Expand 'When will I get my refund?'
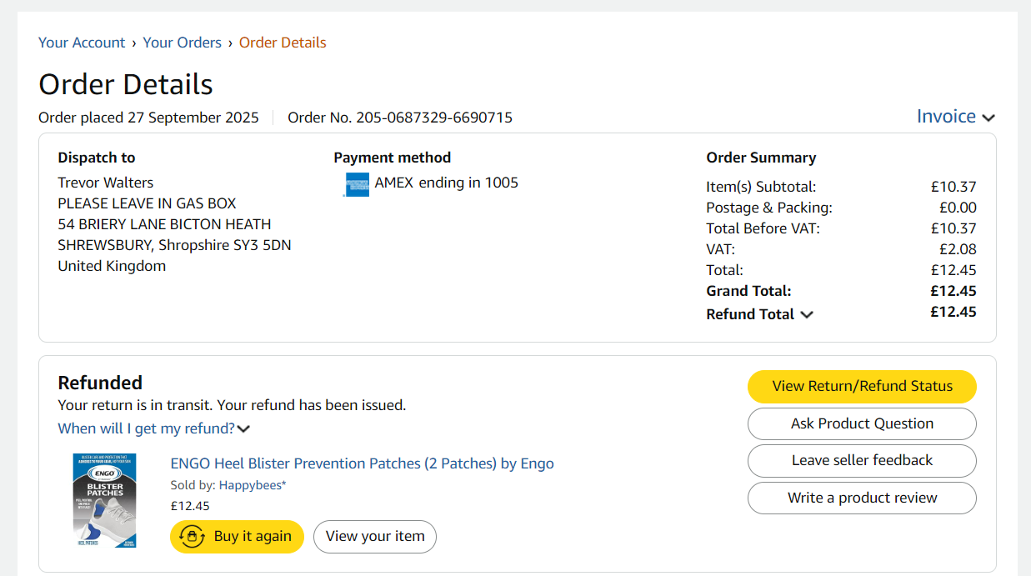The image size is (1031, 576). pos(154,428)
